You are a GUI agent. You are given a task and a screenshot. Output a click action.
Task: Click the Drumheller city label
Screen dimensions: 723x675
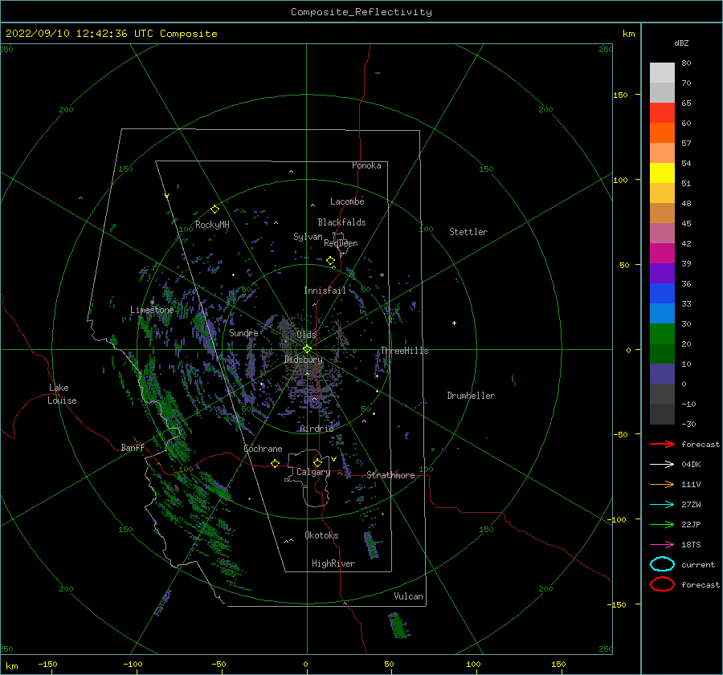(471, 396)
